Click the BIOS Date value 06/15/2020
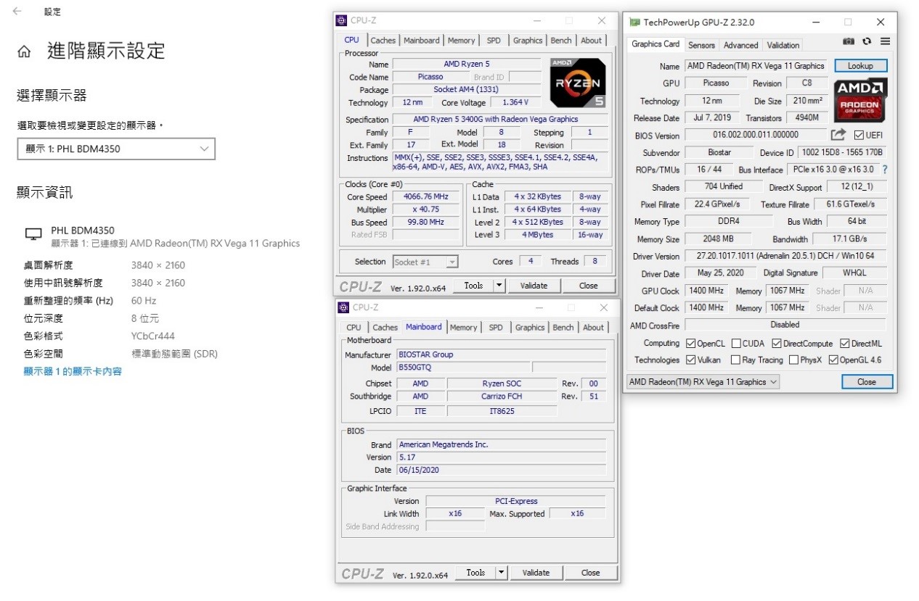Screen dimensions: 919x601 501,470
